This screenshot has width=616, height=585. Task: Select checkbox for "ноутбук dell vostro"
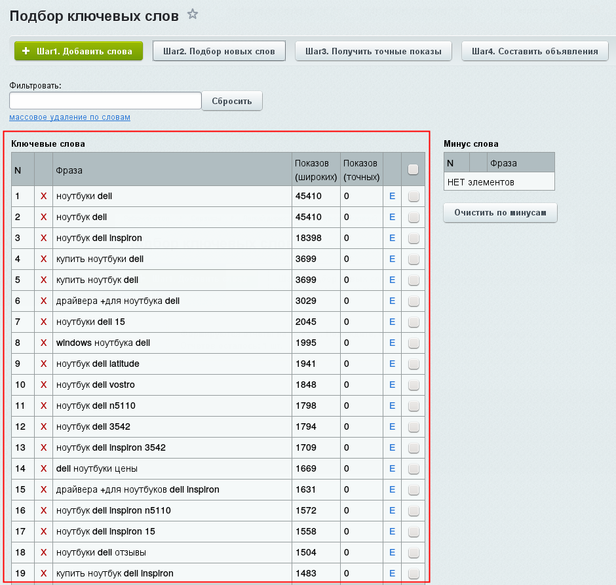click(414, 385)
